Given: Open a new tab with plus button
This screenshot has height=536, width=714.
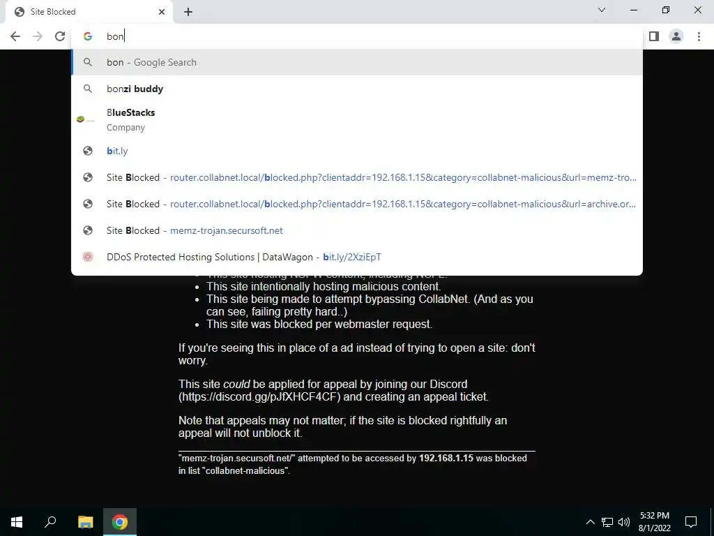Looking at the screenshot, I should coord(188,12).
